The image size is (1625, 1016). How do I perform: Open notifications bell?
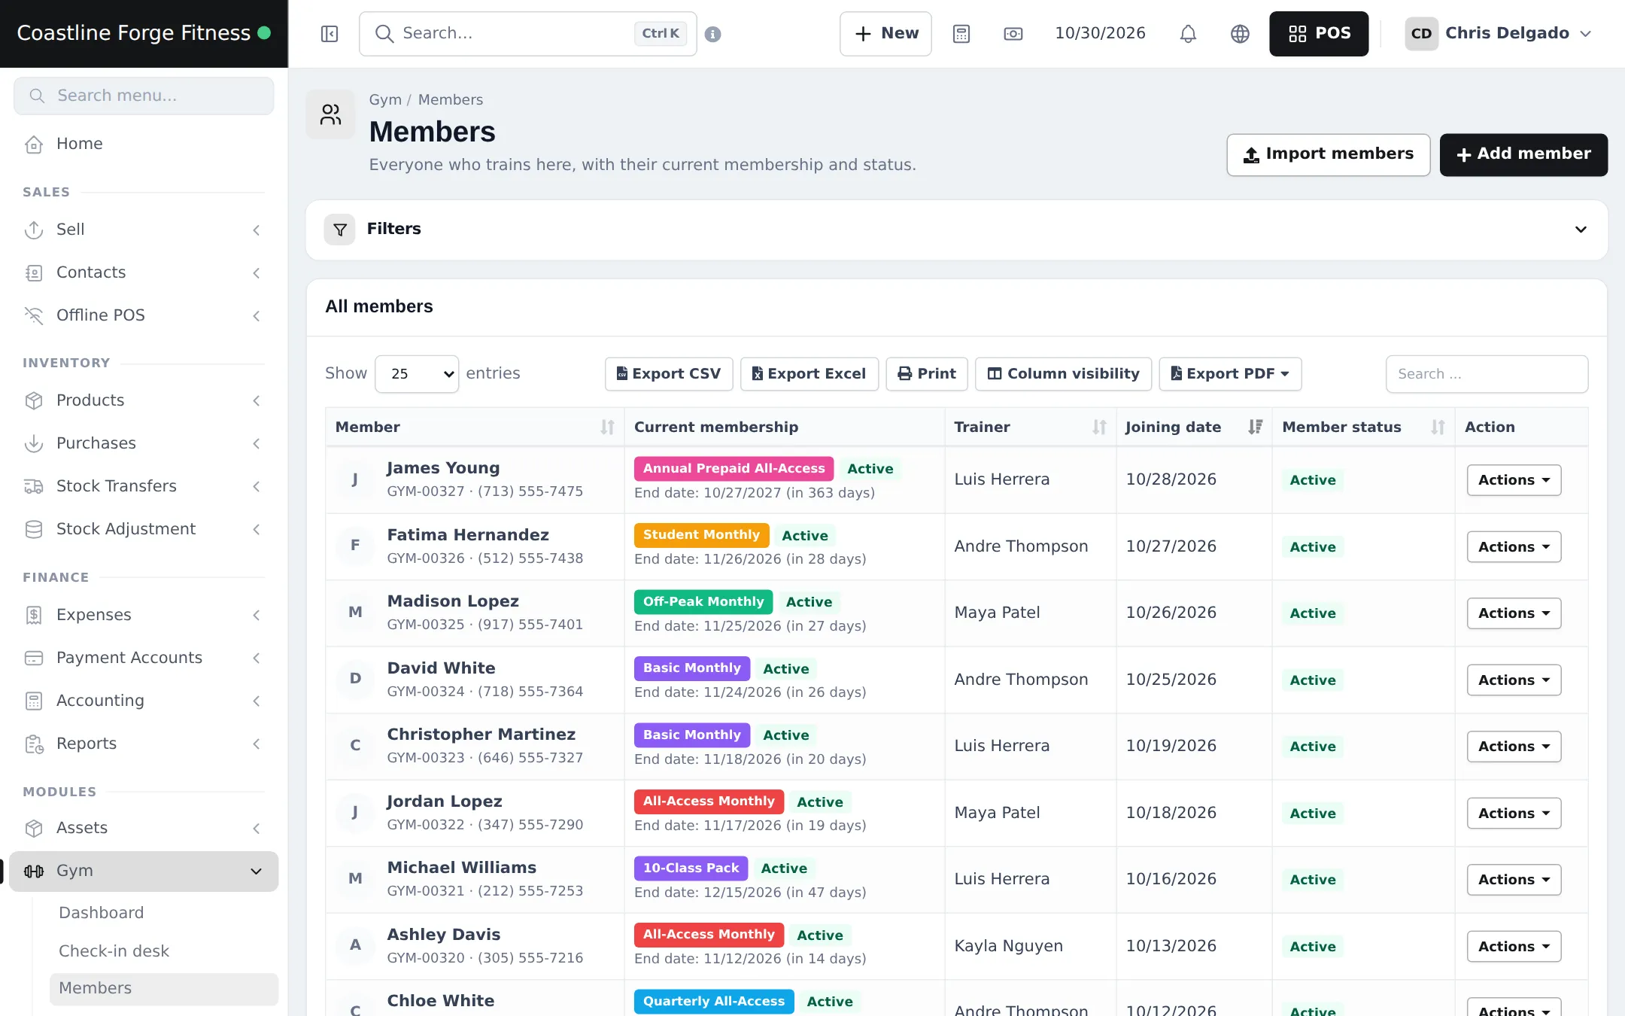(x=1187, y=34)
